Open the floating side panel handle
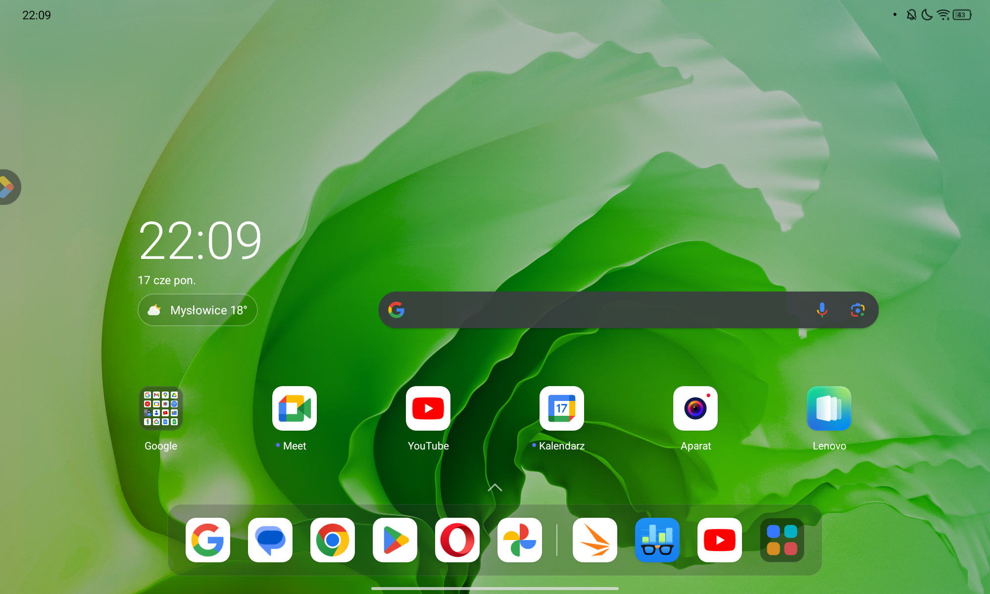The height and width of the screenshot is (594, 990). [x=8, y=187]
